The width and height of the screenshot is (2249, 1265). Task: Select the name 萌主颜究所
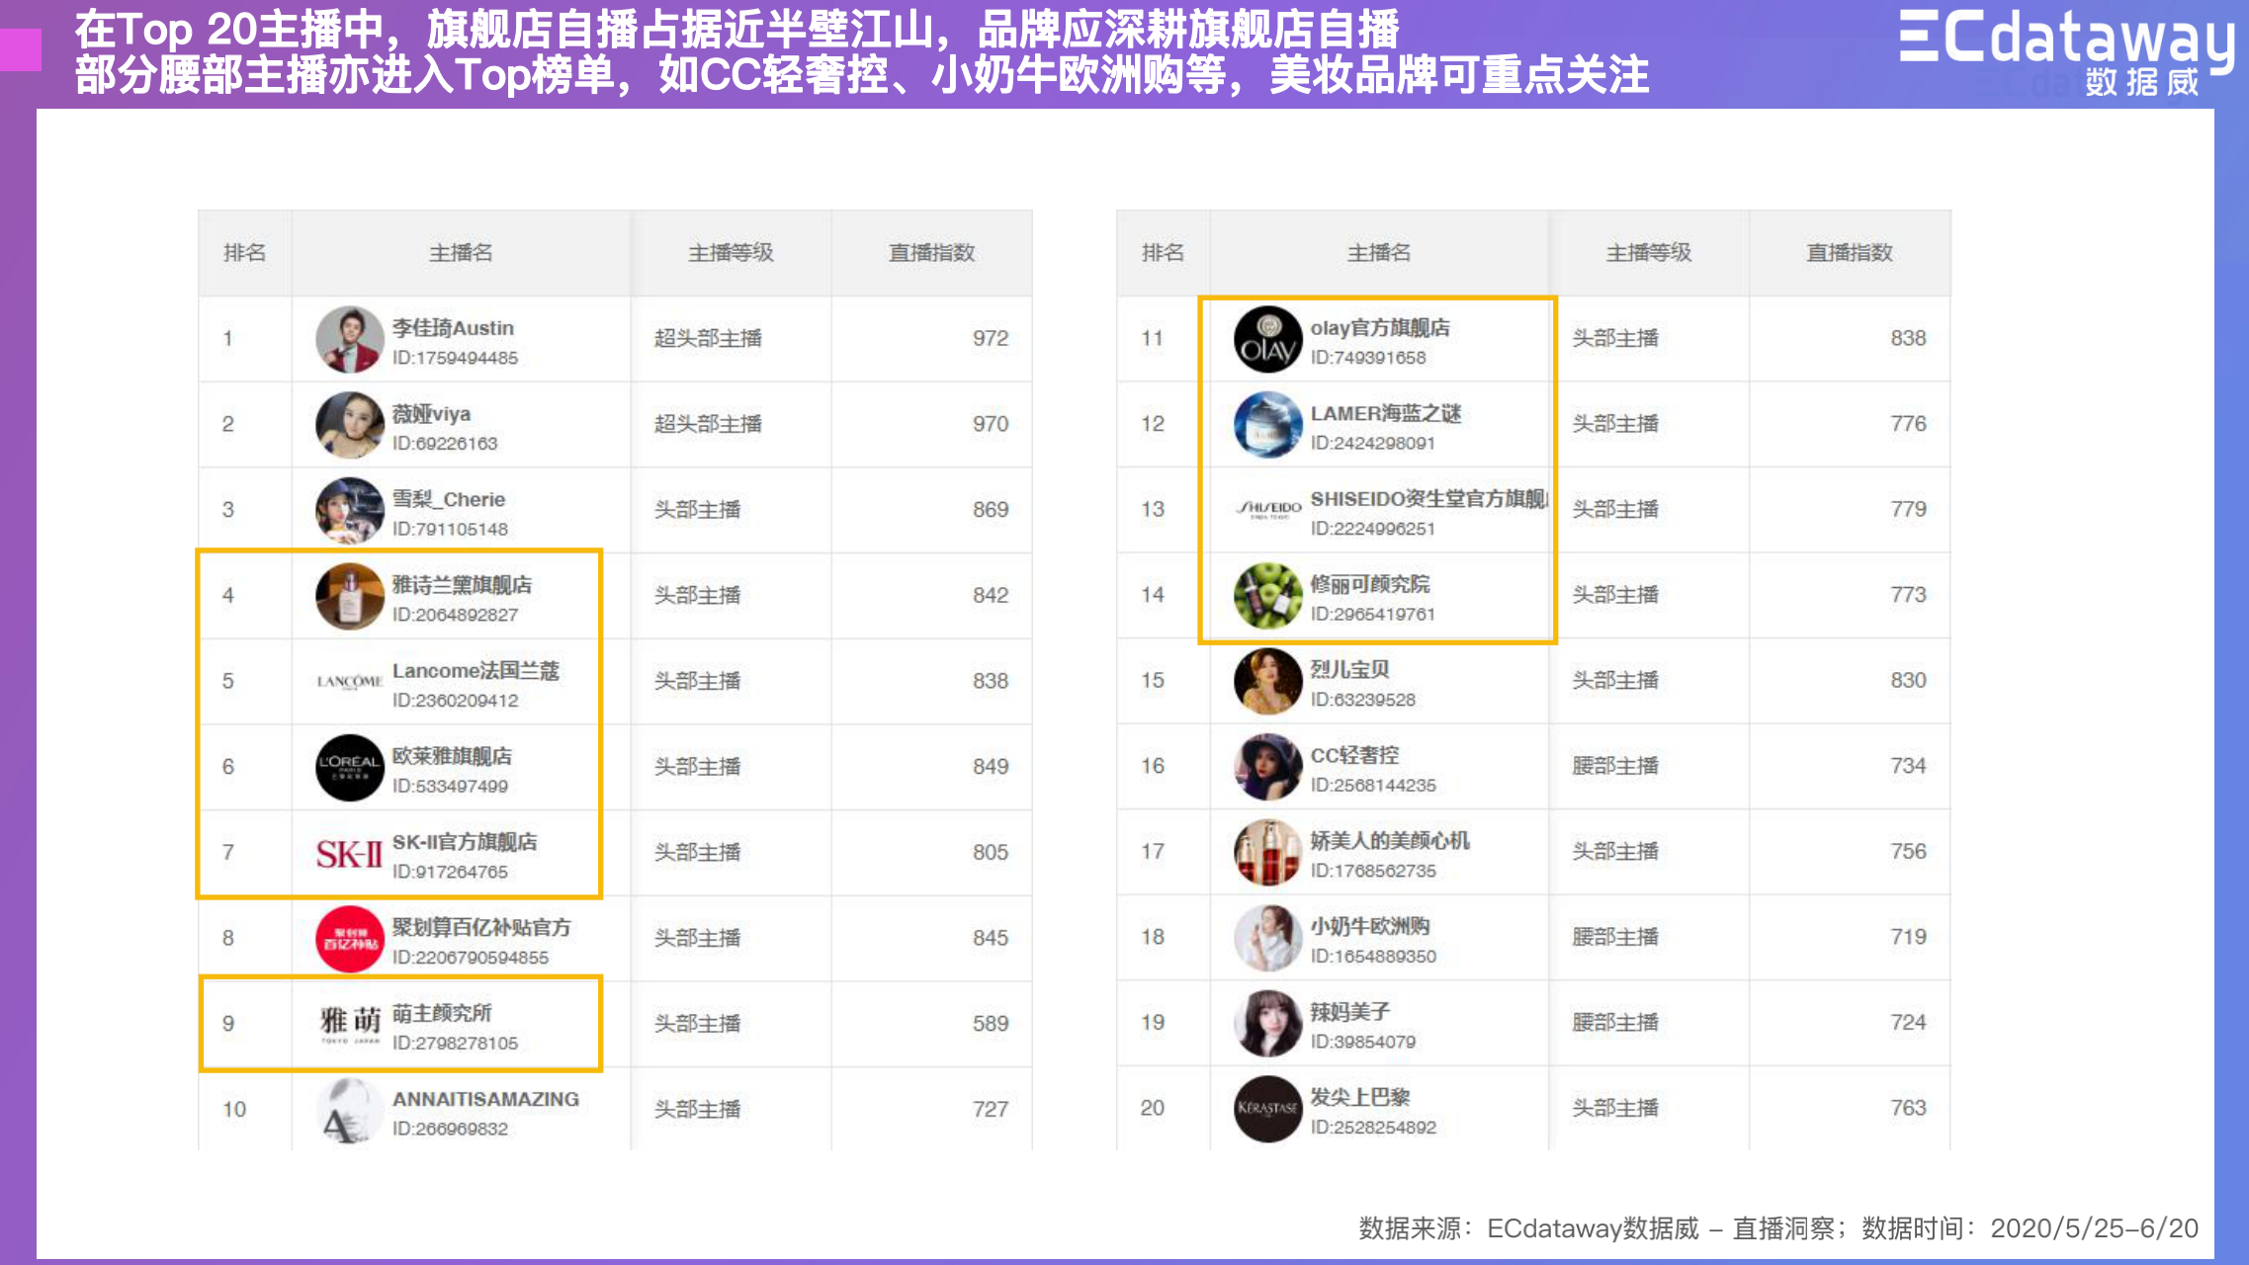coord(442,1014)
